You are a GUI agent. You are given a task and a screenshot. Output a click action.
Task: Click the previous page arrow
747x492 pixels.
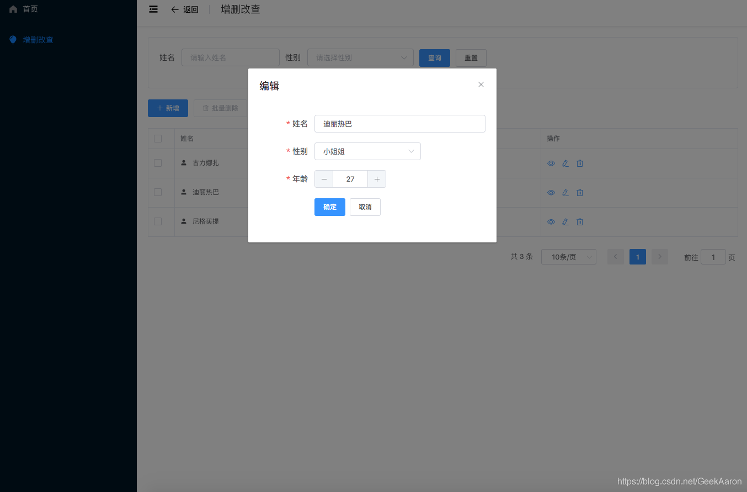pos(616,257)
